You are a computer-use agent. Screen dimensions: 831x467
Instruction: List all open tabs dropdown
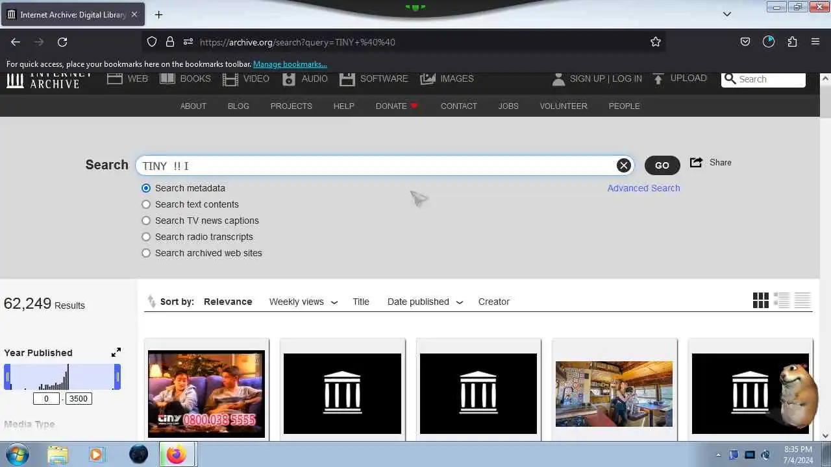click(x=727, y=14)
